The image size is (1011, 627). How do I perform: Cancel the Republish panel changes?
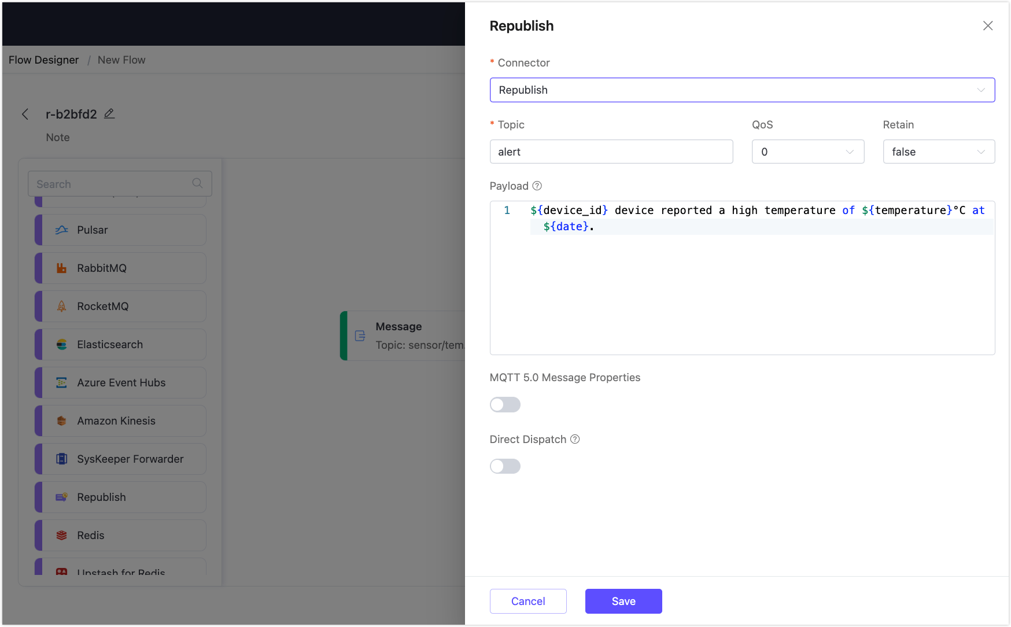coord(528,601)
